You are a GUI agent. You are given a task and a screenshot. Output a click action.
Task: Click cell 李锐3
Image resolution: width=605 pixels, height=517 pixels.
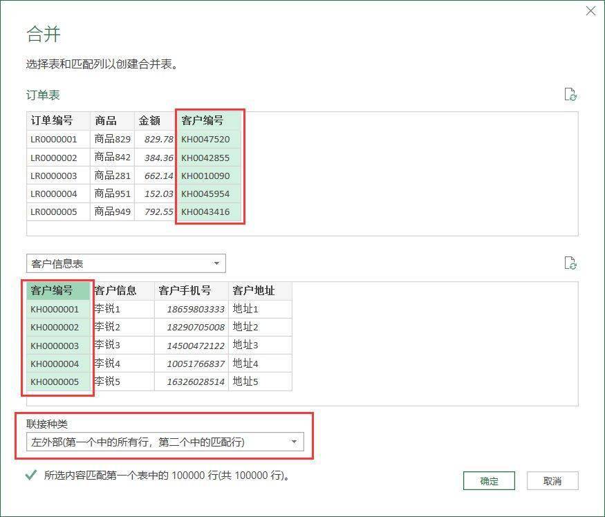click(122, 346)
